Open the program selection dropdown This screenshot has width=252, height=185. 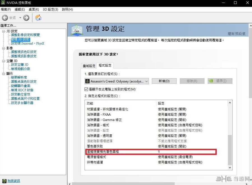pyautogui.click(x=146, y=81)
